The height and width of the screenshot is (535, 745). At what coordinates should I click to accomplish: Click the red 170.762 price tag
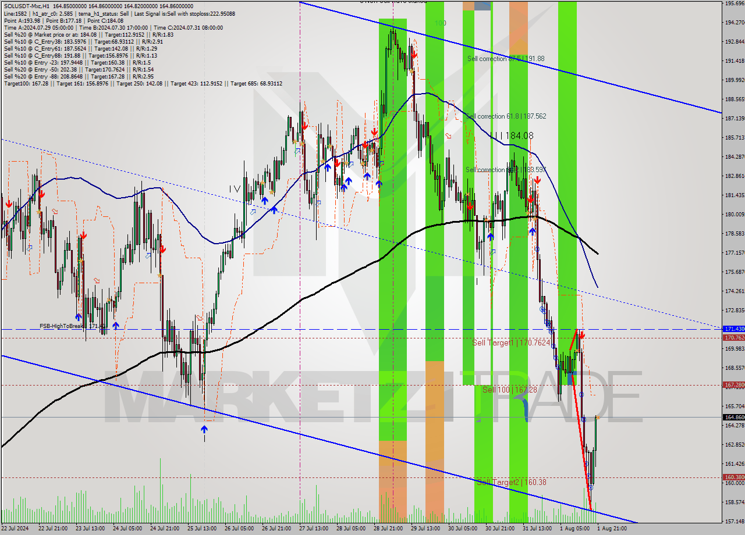[733, 338]
